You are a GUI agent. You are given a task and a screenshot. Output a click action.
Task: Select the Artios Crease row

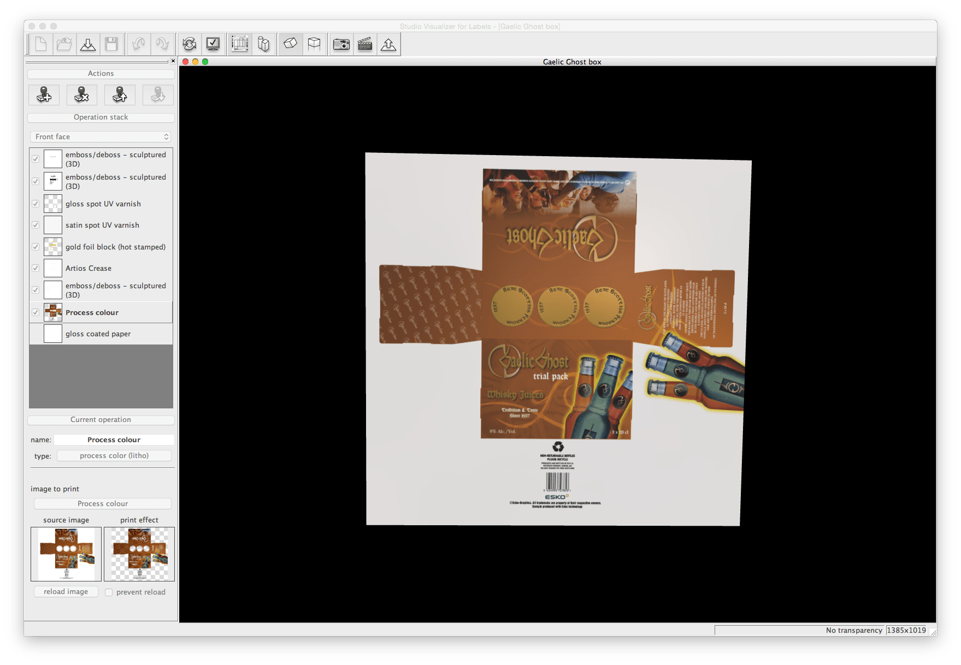click(x=101, y=268)
